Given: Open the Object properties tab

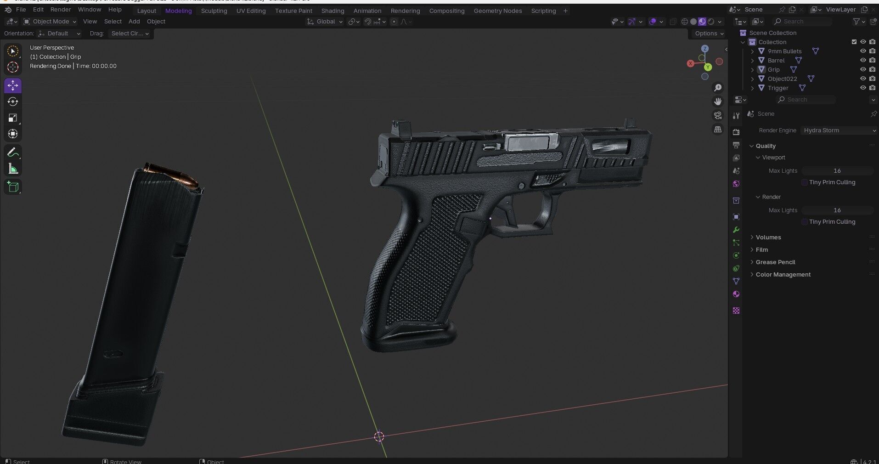Looking at the screenshot, I should (x=736, y=217).
